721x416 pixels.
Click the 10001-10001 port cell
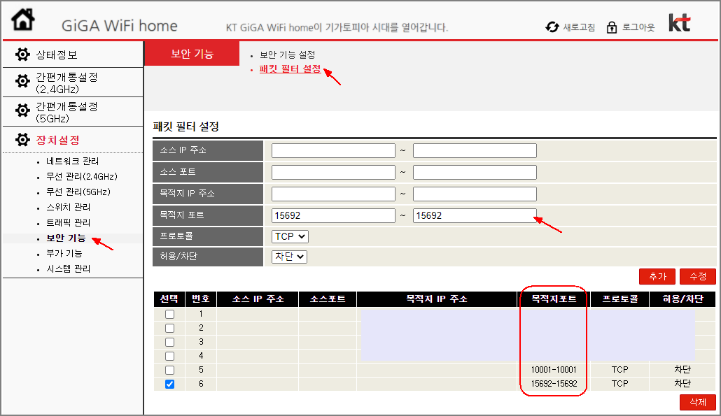click(x=554, y=370)
